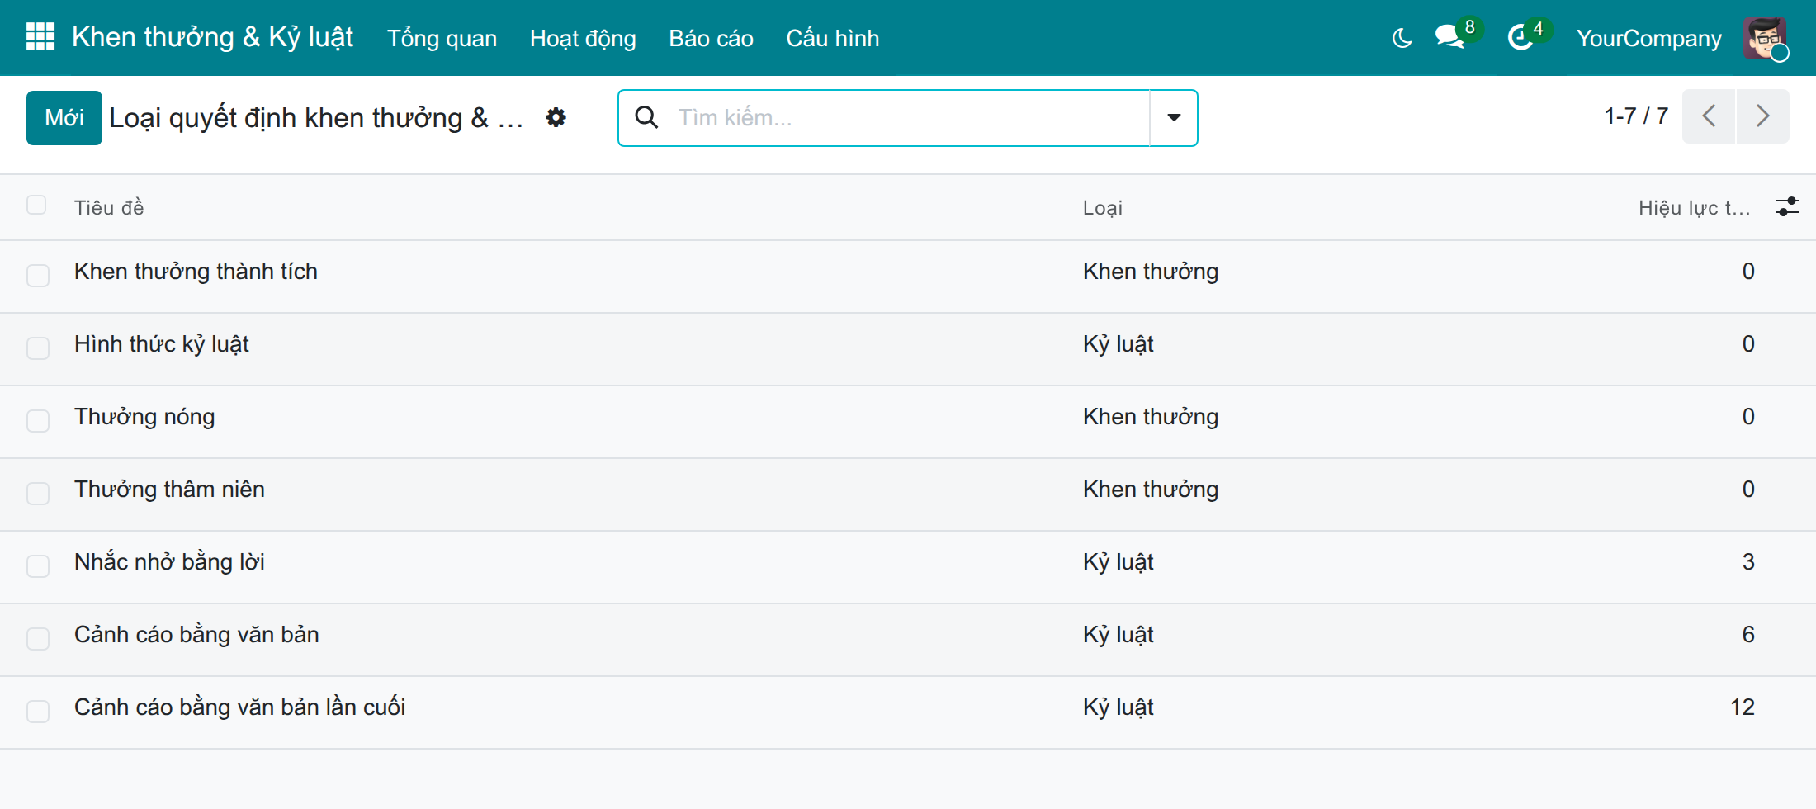
Task: Check the box for Khen thưởng thành tích
Action: click(38, 276)
